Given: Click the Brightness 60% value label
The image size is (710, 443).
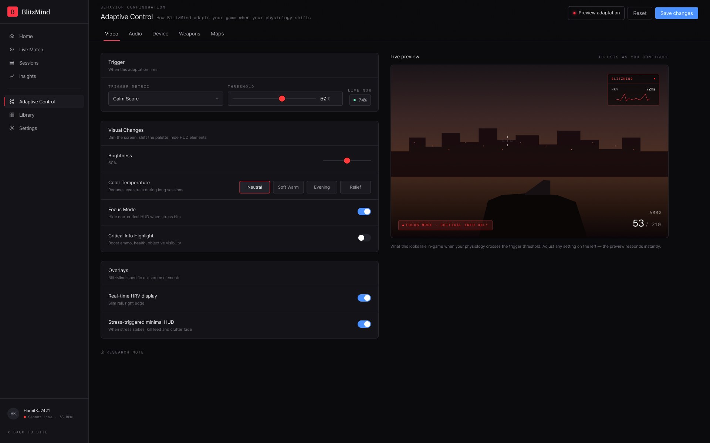Looking at the screenshot, I should pyautogui.click(x=112, y=163).
